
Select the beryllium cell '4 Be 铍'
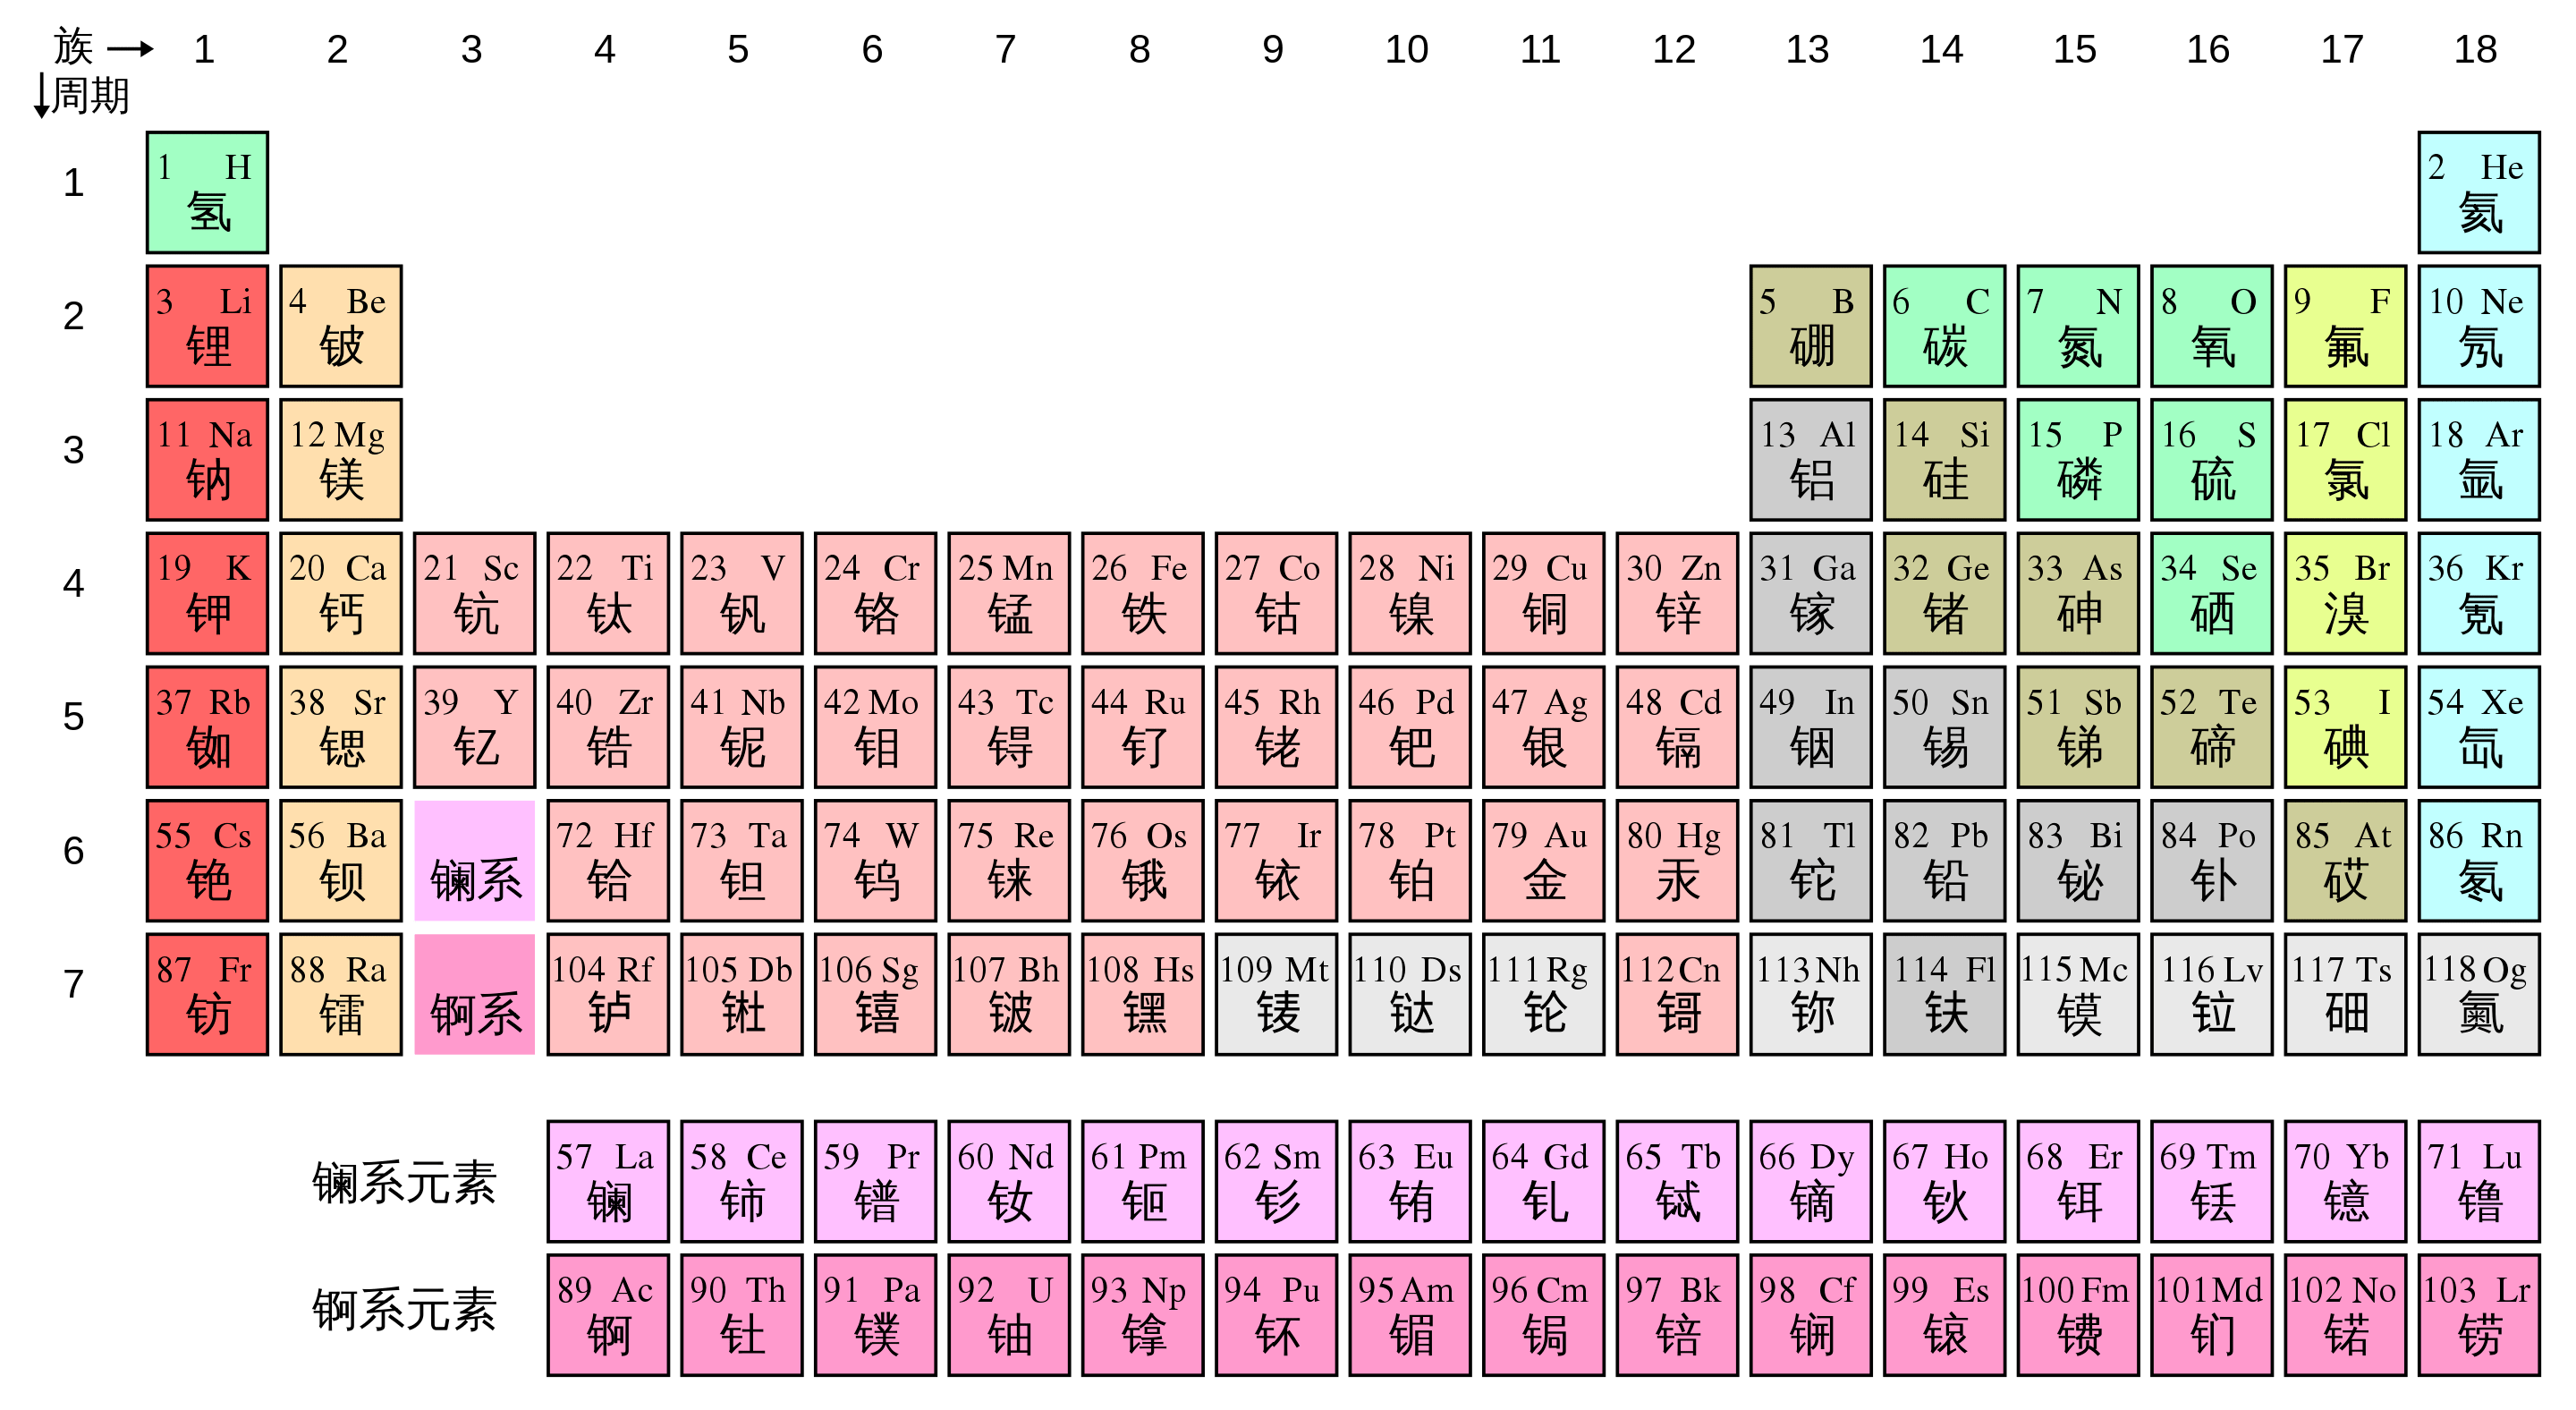pos(341,326)
